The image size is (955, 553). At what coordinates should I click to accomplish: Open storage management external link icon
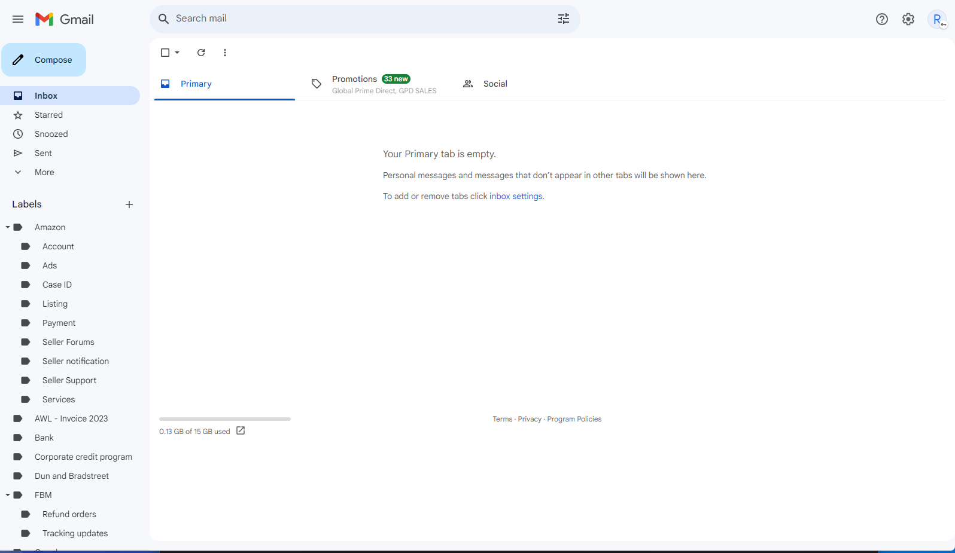[241, 430]
